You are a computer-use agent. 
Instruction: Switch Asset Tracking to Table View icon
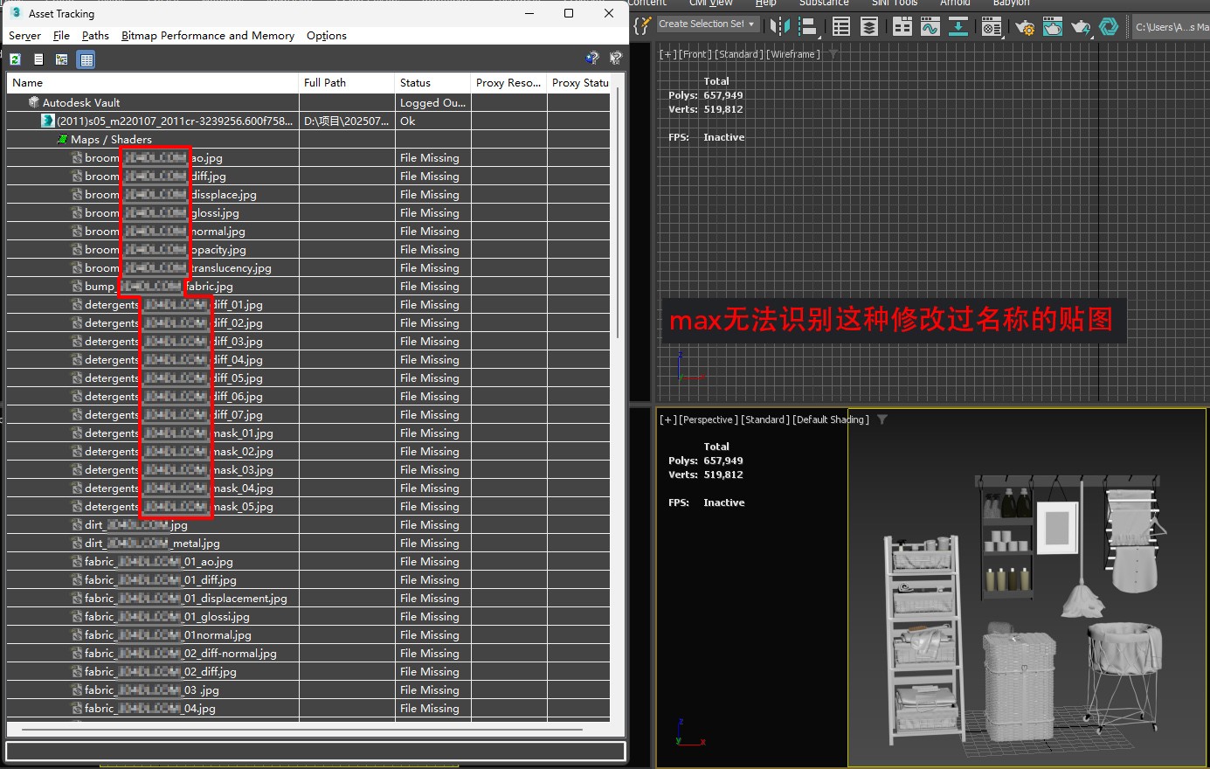pyautogui.click(x=86, y=59)
